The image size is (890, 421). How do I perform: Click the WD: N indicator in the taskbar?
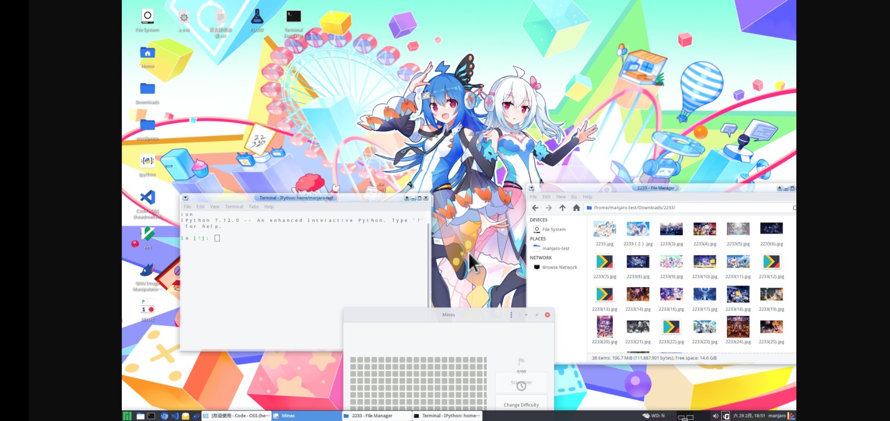pos(654,416)
